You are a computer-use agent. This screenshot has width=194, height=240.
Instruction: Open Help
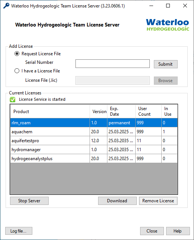(x=178, y=231)
